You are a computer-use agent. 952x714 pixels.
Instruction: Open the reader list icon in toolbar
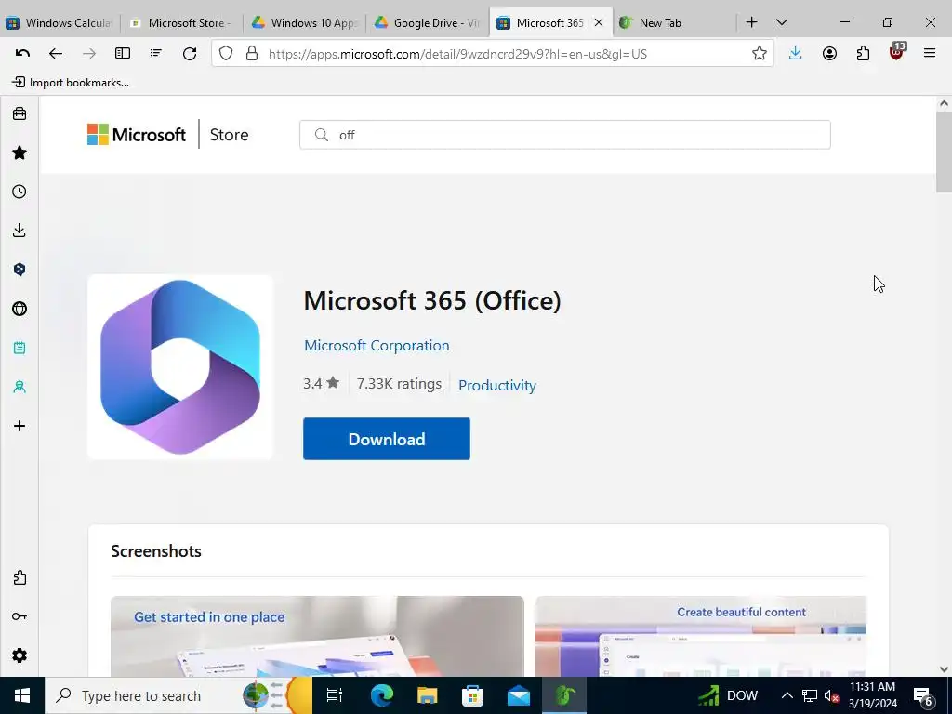tap(156, 53)
